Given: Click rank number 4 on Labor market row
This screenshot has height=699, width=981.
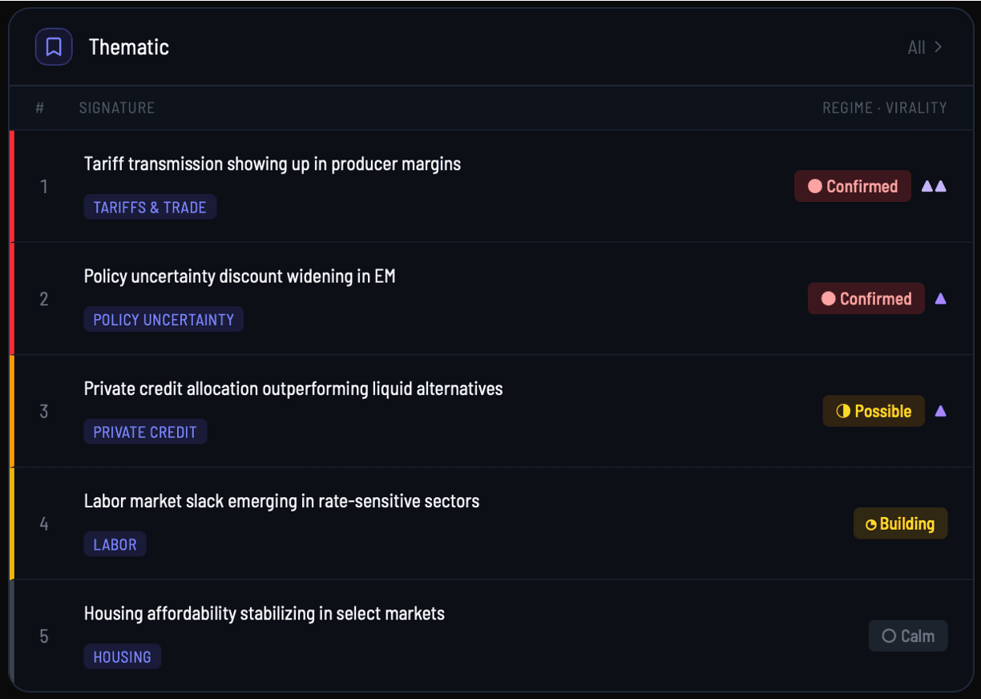Looking at the screenshot, I should click(x=44, y=523).
